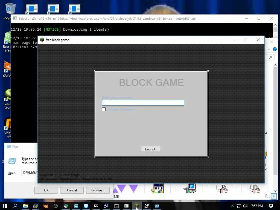Switch Explorer to details view icon

267,196
